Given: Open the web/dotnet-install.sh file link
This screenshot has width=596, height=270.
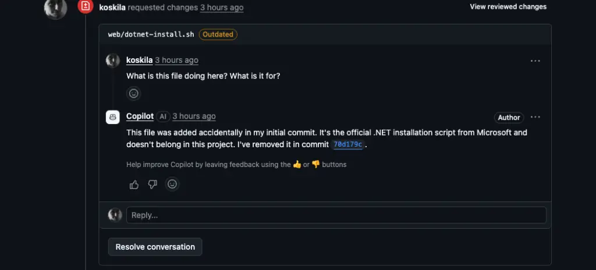Looking at the screenshot, I should click(151, 34).
